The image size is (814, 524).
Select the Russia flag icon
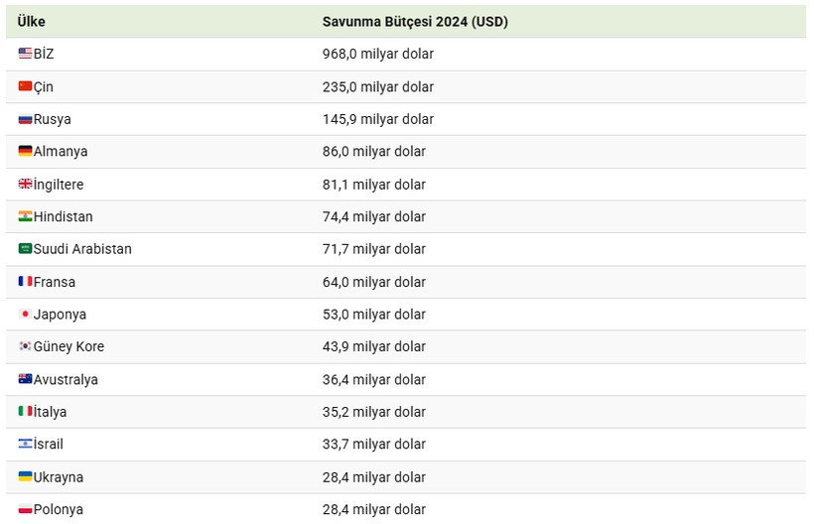25,119
